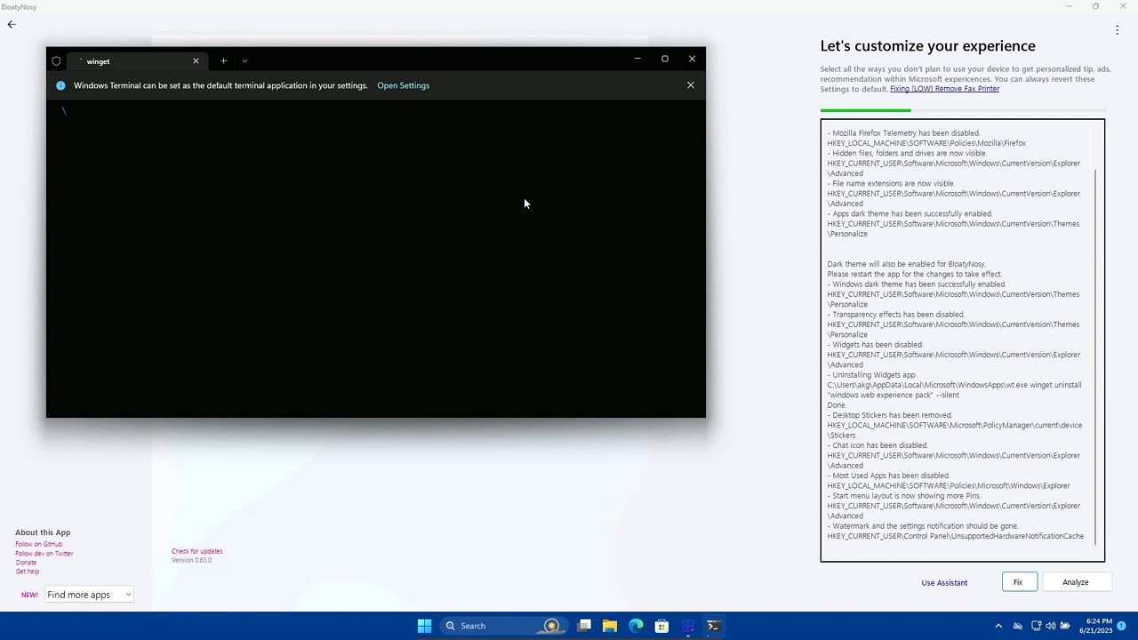Open the Start menu
Screen dimensions: 1138x640
point(424,626)
